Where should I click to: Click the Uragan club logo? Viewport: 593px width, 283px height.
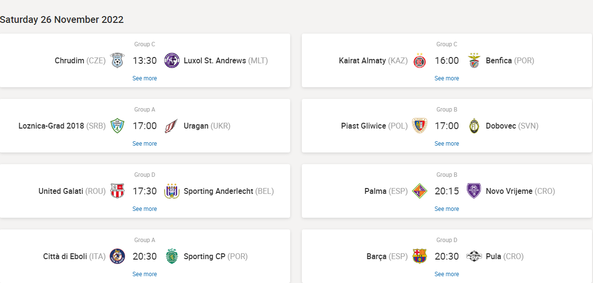(172, 126)
